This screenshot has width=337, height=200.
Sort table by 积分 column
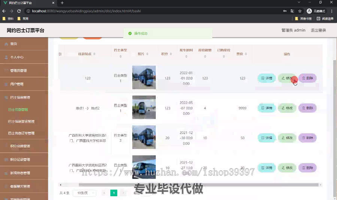171,54
